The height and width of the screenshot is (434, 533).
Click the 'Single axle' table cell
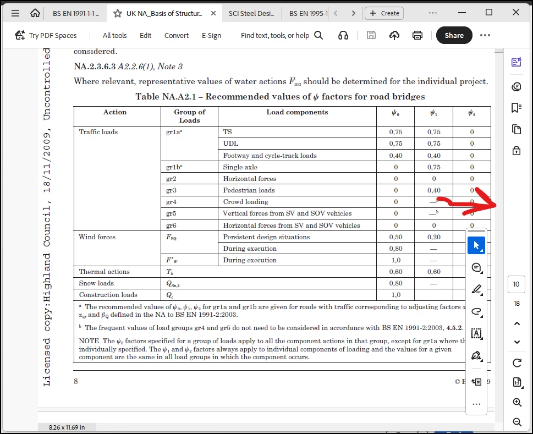(297, 167)
